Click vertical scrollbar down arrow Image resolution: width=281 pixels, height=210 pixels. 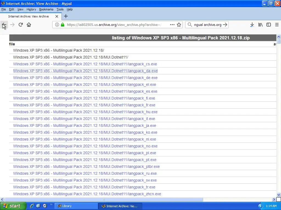(279, 195)
